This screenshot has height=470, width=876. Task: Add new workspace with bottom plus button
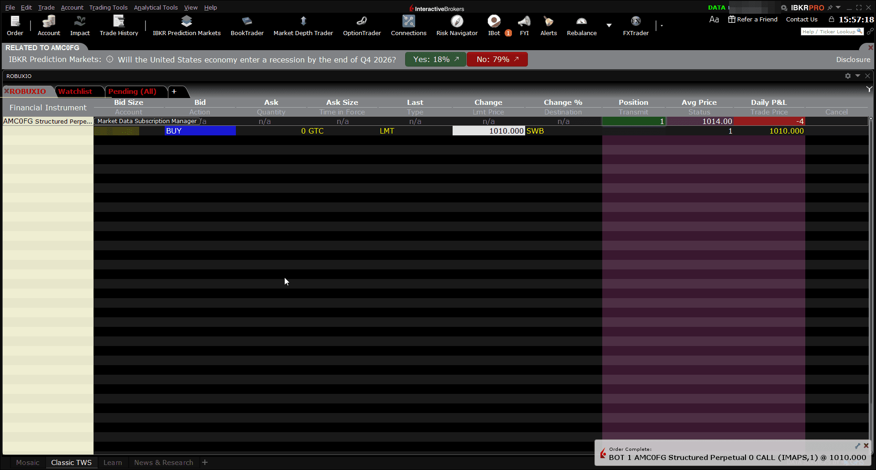tap(205, 462)
